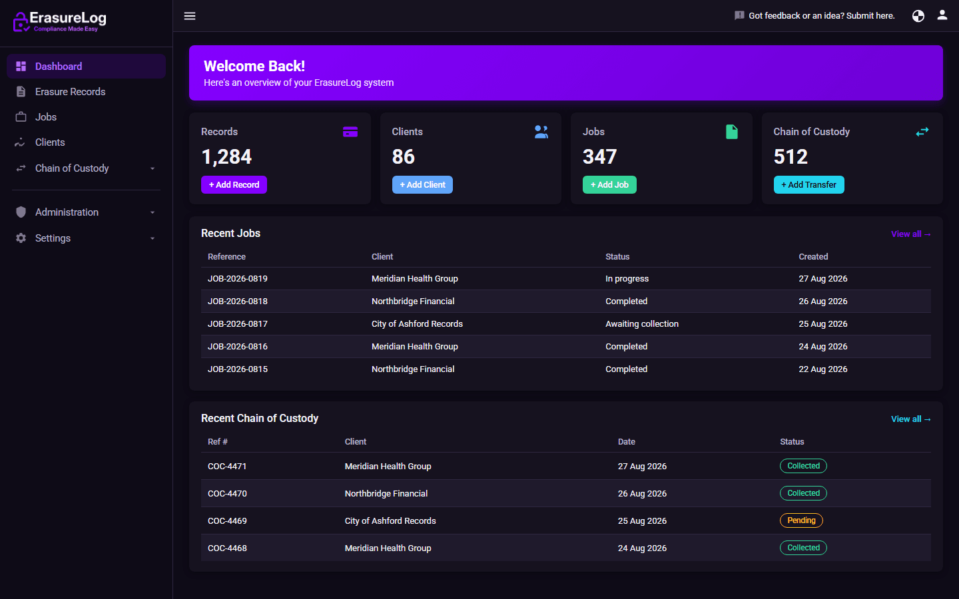Click the Chain of Custody card swap icon
Screen dimensions: 959x599
(922, 132)
